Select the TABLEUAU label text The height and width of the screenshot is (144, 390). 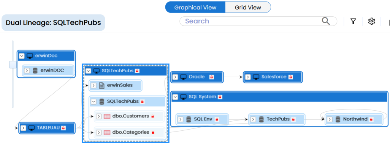[x=48, y=128]
